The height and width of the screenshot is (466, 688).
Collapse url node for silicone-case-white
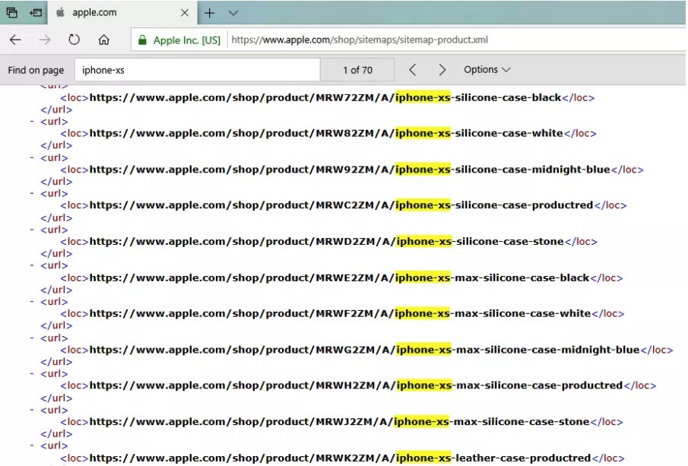pyautogui.click(x=32, y=121)
